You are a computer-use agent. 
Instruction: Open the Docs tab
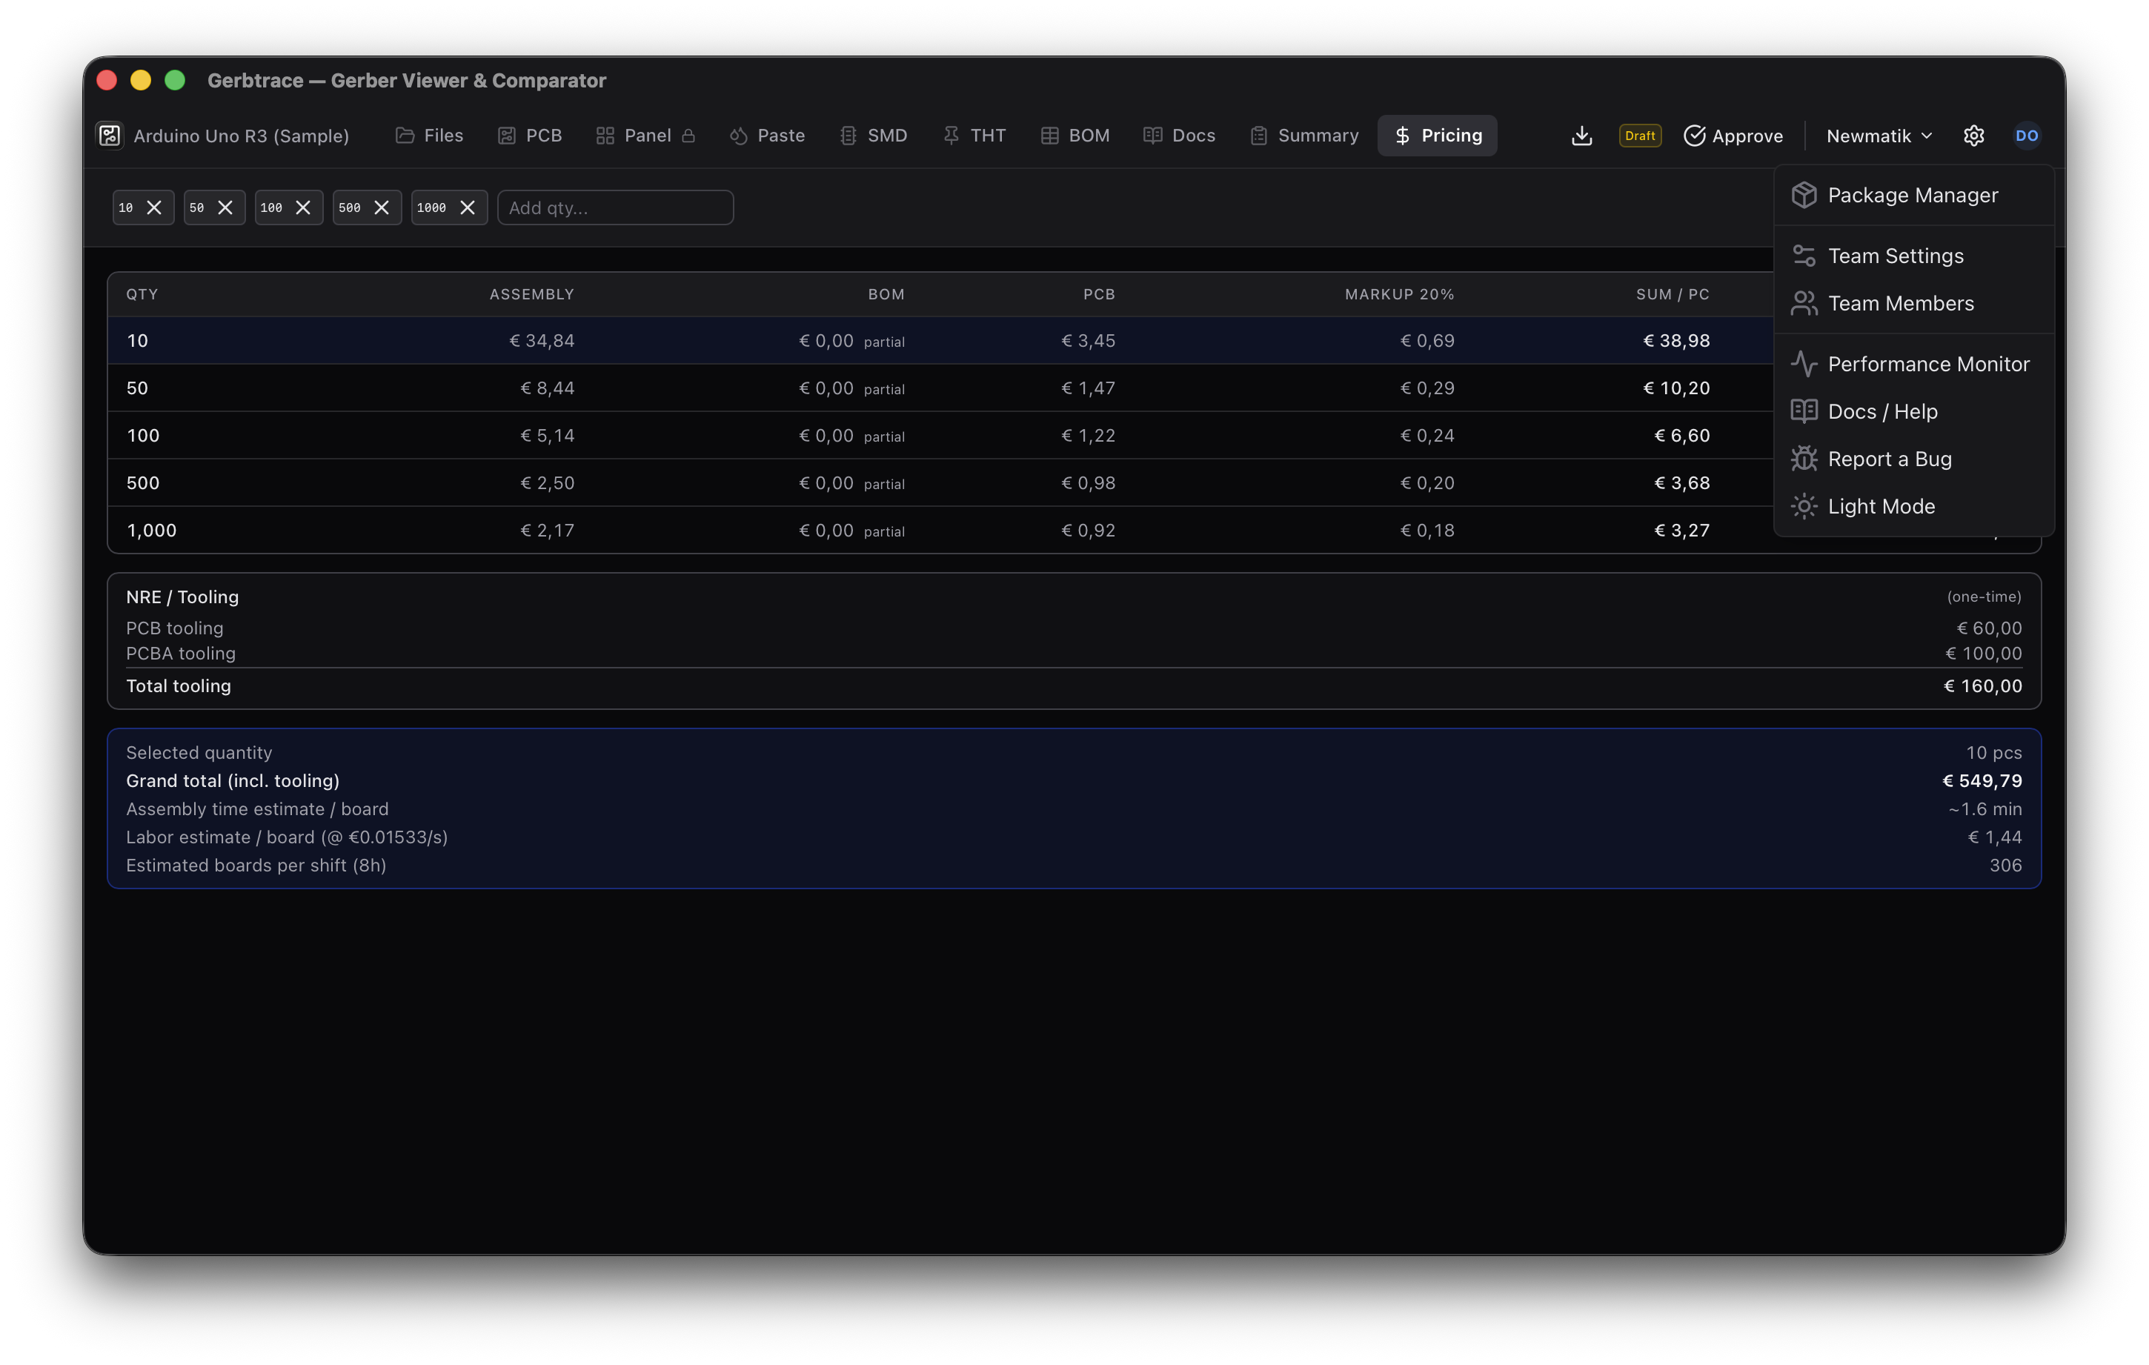[x=1179, y=136]
